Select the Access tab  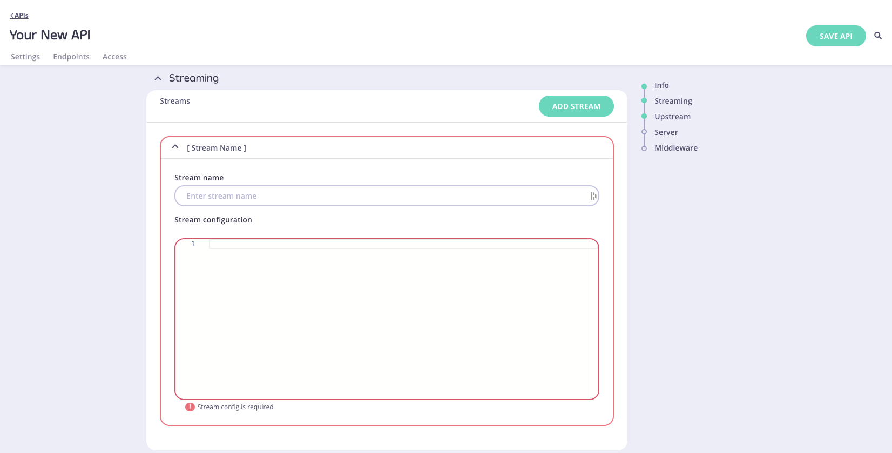(x=114, y=57)
